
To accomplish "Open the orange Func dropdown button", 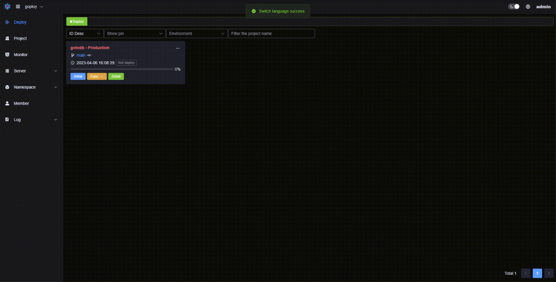I will 97,76.
